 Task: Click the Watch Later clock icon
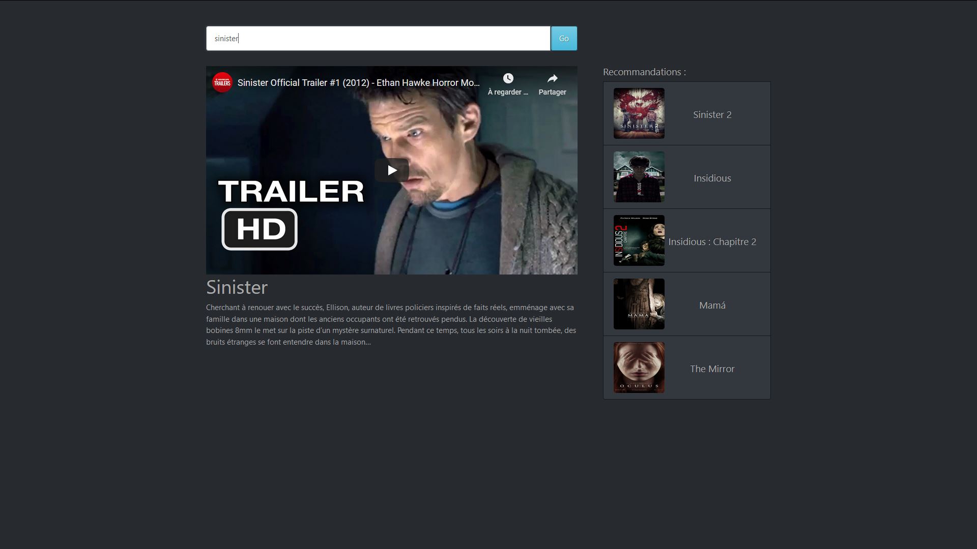[x=508, y=78]
